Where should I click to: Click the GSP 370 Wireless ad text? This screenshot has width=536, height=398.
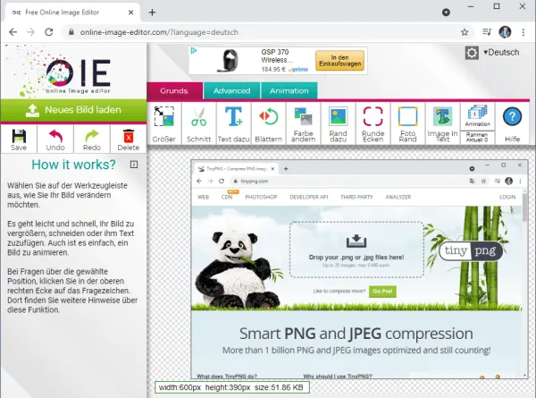tap(275, 55)
